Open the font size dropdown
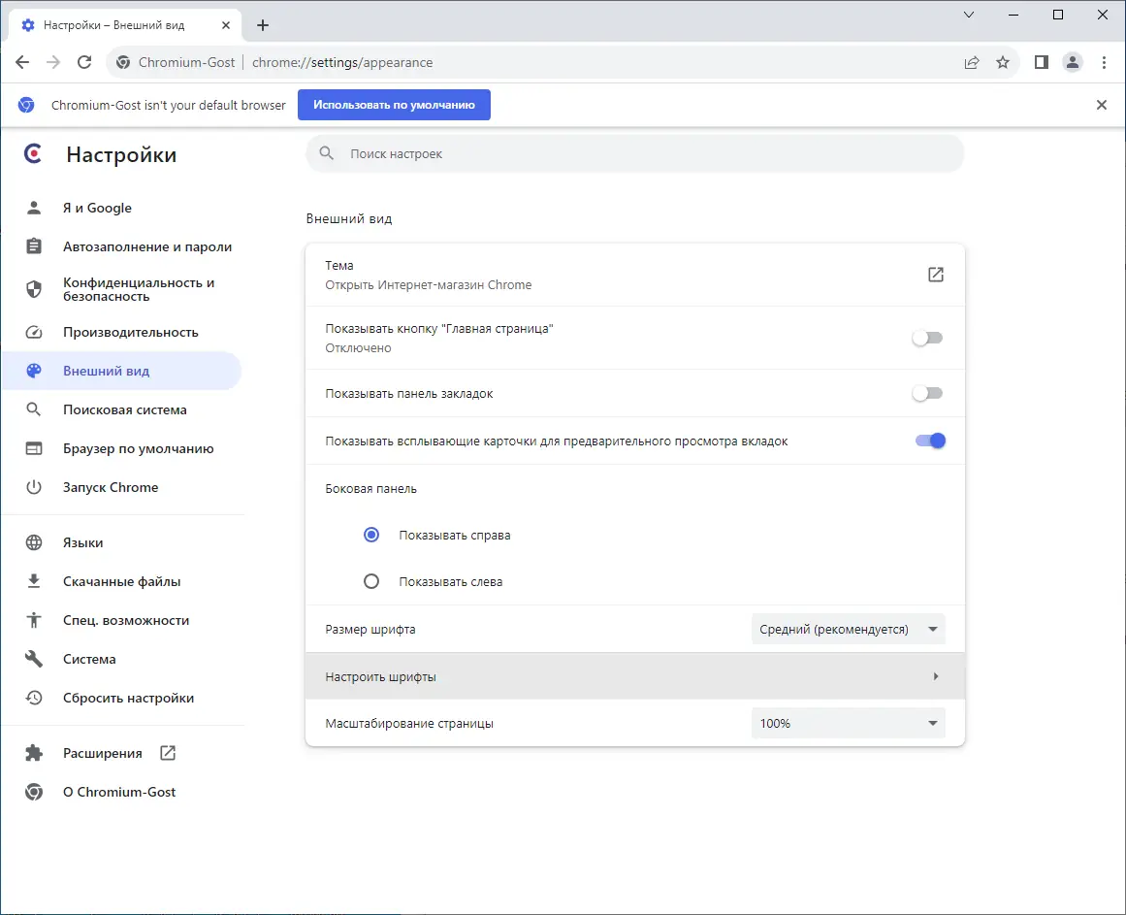Screen dimensions: 1126x915 [848, 629]
